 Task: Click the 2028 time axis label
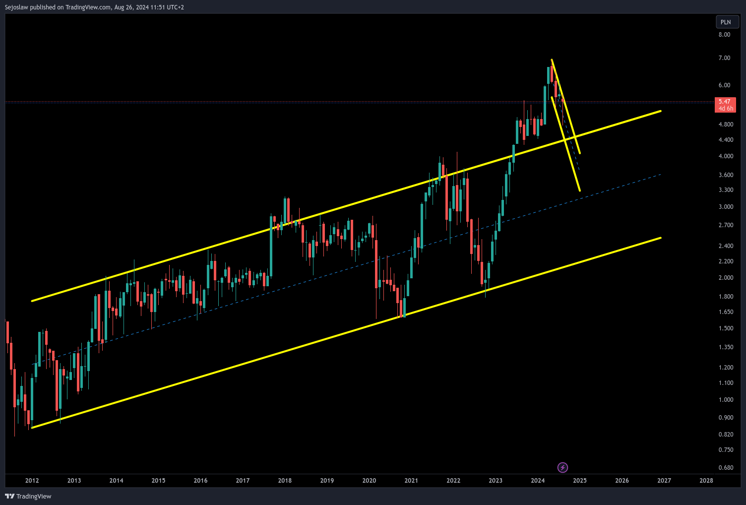(706, 481)
